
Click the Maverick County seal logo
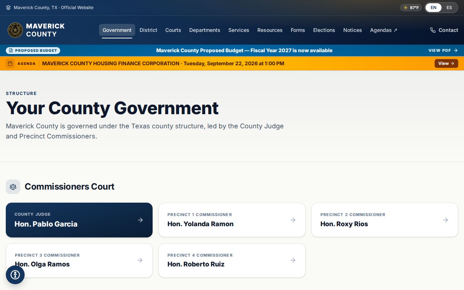coord(15,30)
